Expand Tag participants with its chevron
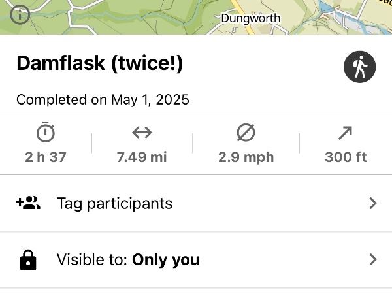Screen dimensions: 392x294 point(373,203)
